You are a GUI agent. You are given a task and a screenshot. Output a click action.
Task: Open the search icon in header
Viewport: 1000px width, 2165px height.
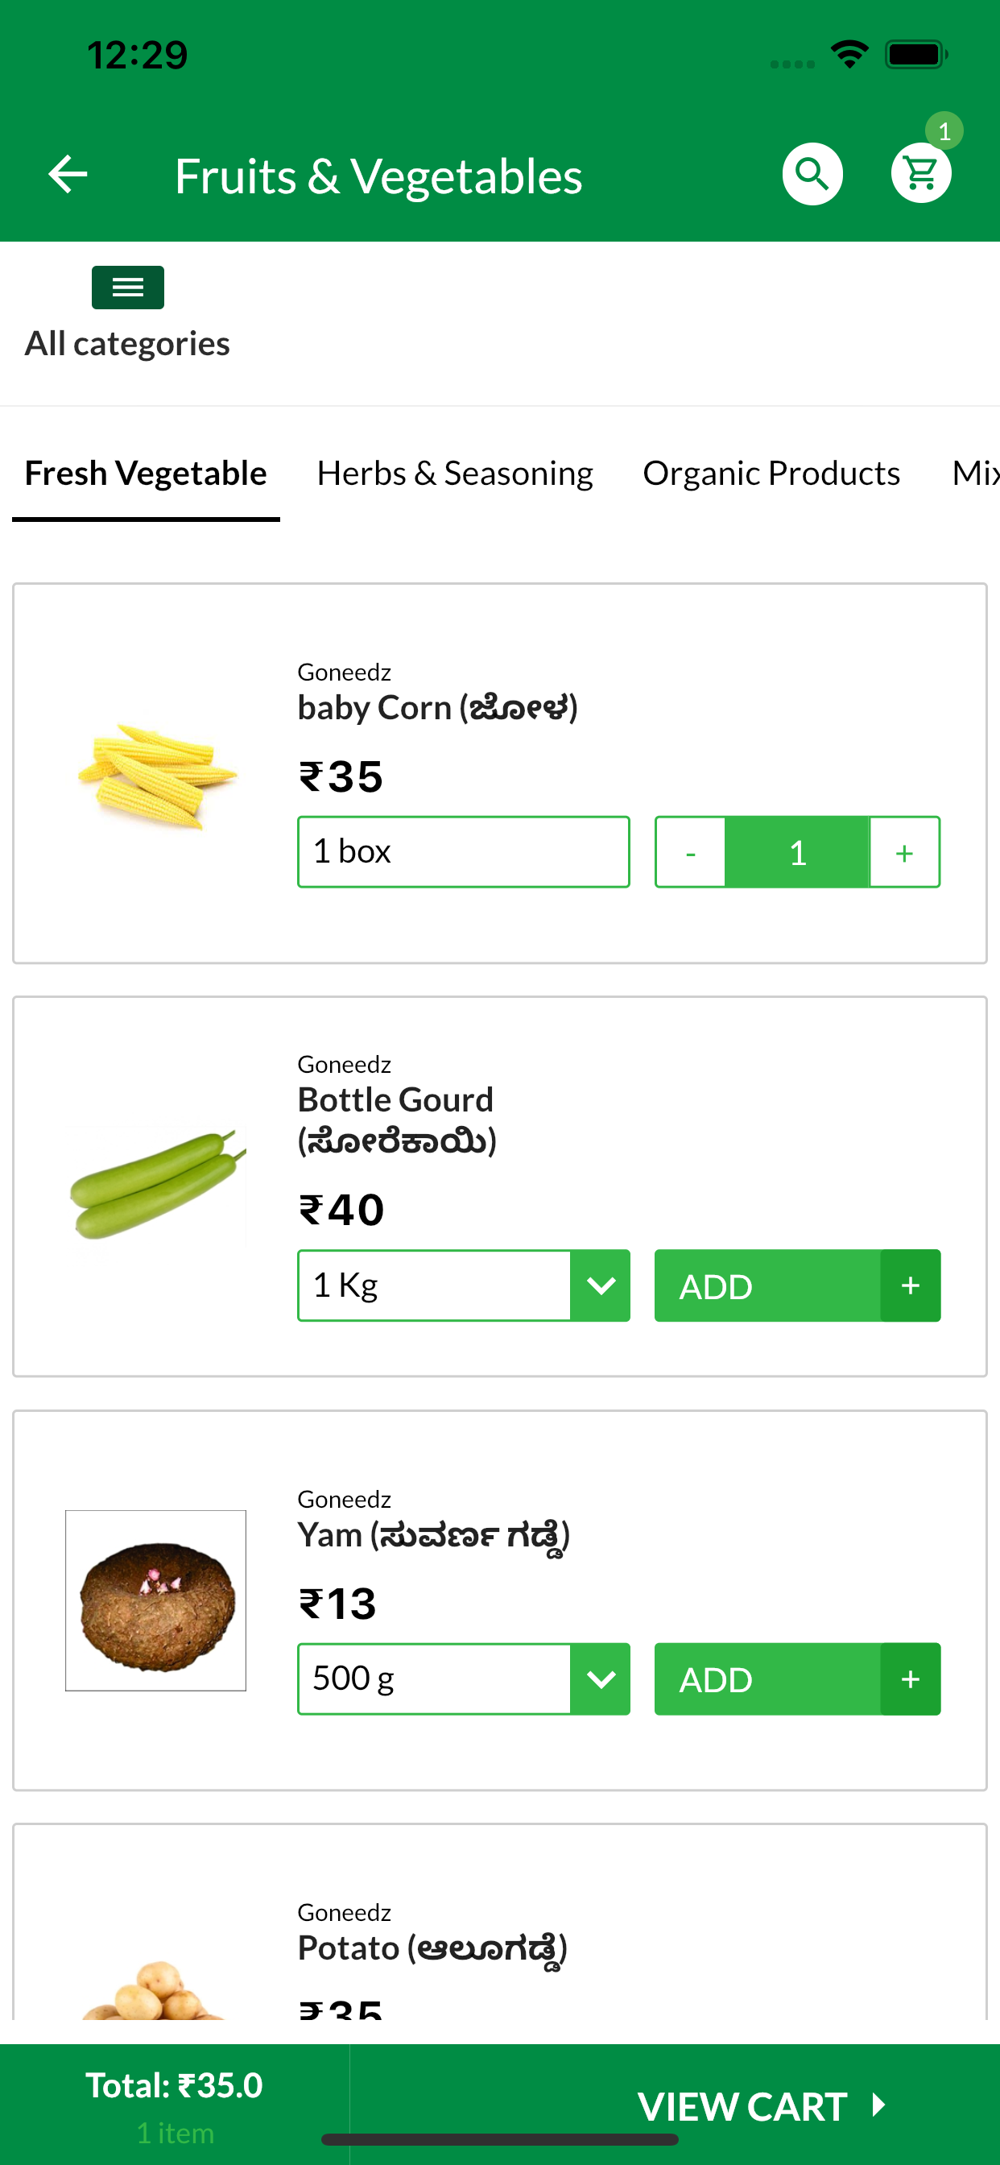812,174
